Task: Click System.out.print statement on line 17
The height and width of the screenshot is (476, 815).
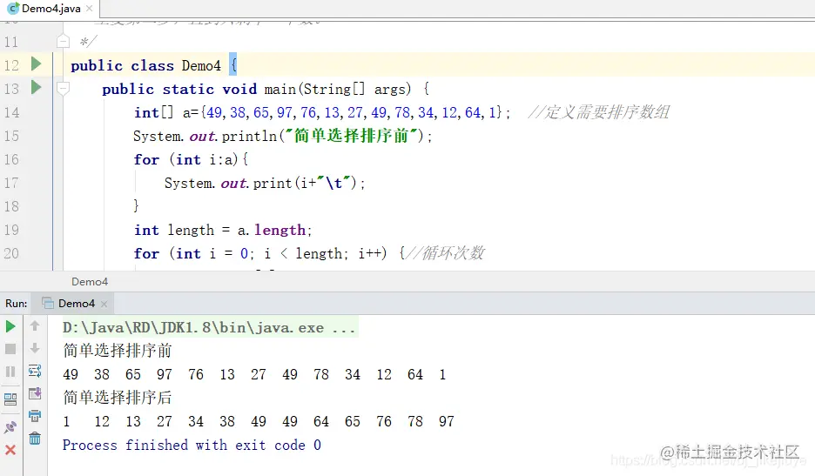Action: [x=265, y=183]
